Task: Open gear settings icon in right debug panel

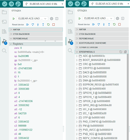Action: coord(118,18)
